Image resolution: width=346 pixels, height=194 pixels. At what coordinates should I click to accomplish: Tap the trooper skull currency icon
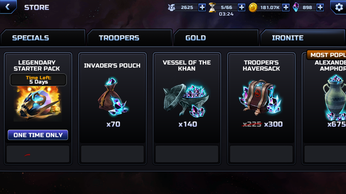tap(172, 8)
